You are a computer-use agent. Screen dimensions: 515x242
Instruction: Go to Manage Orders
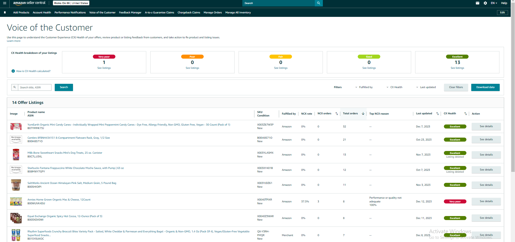coord(213,13)
